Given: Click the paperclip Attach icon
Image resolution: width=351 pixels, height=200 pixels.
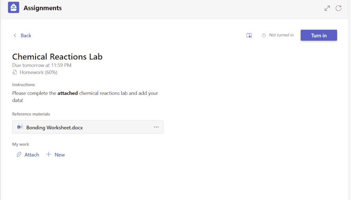Looking at the screenshot, I should (x=19, y=154).
